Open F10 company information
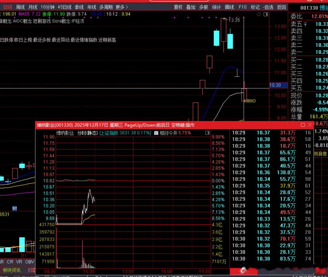Screen dimensions: 328x277 tap(243, 7)
